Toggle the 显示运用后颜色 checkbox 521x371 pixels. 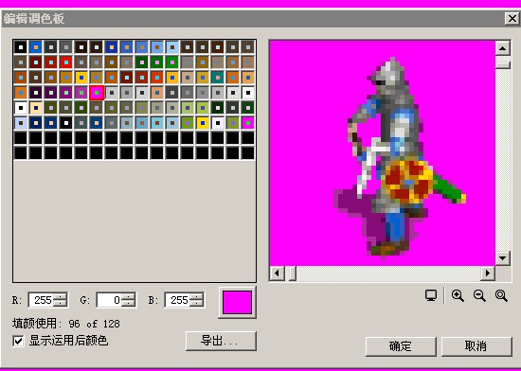tap(18, 341)
